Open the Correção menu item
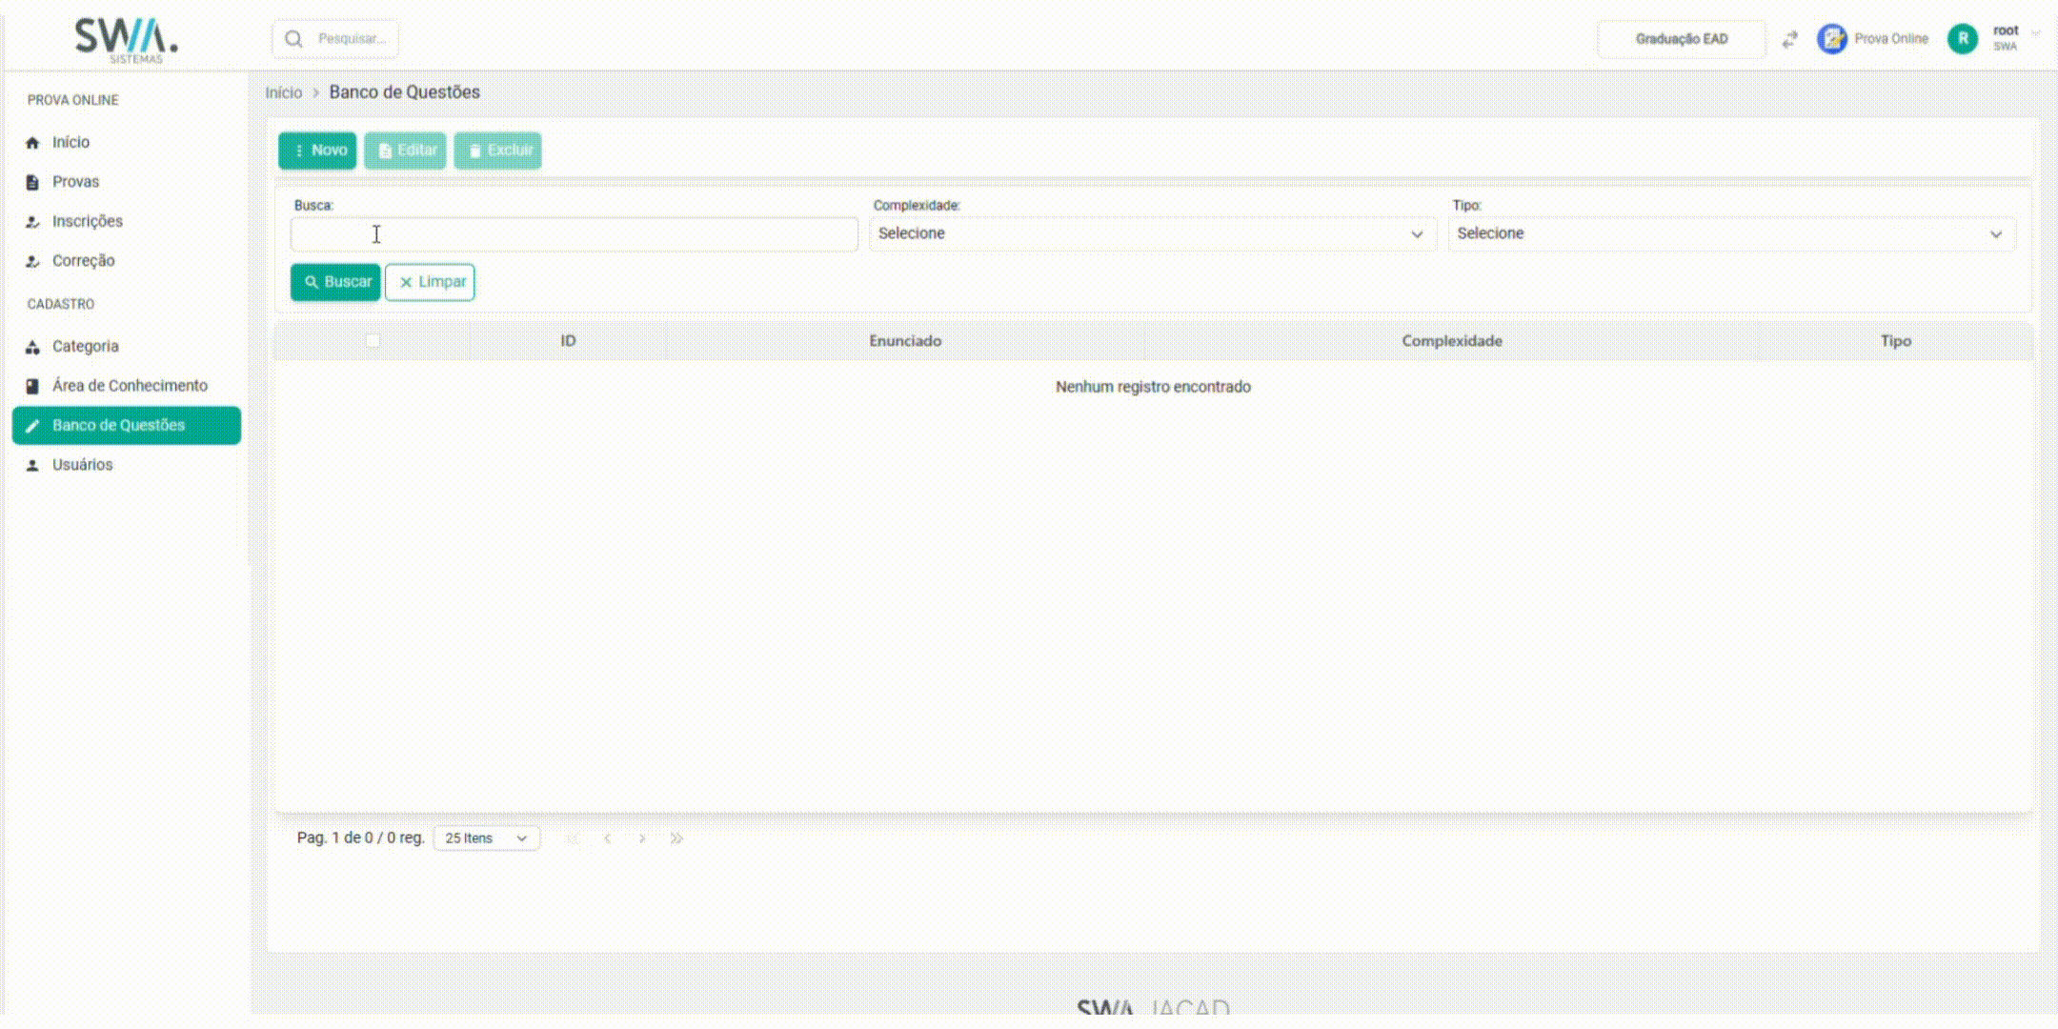This screenshot has width=2058, height=1029. coord(83,261)
